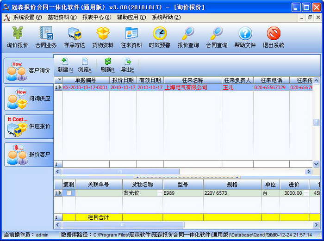Click the upper grid horizontal scrollbar thumb

[120, 172]
